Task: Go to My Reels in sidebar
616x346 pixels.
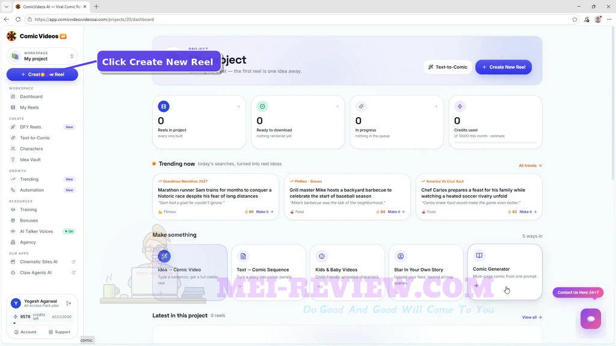Action: point(29,108)
